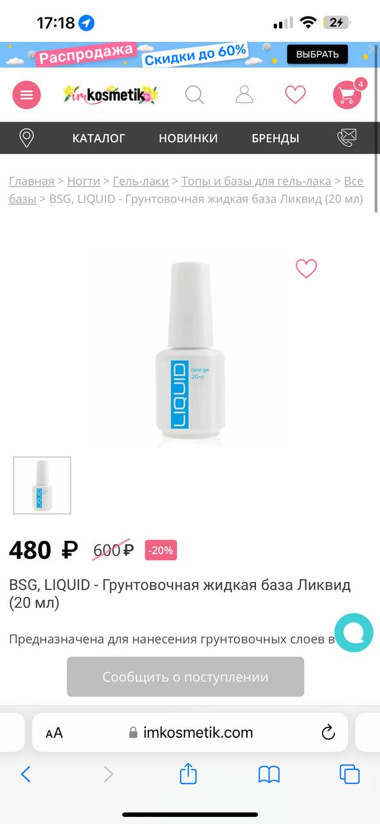The width and height of the screenshot is (380, 824).
Task: Click the ВЫБРАТЬ banner button
Action: point(318,54)
